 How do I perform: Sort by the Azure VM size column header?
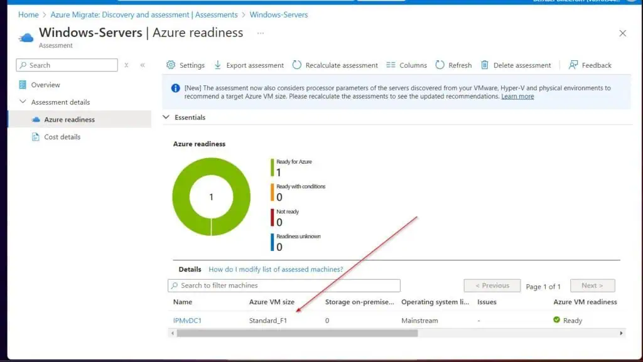[271, 302]
